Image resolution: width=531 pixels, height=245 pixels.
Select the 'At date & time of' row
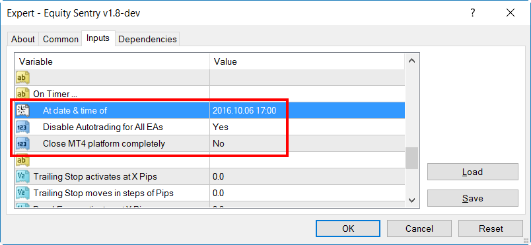point(210,110)
